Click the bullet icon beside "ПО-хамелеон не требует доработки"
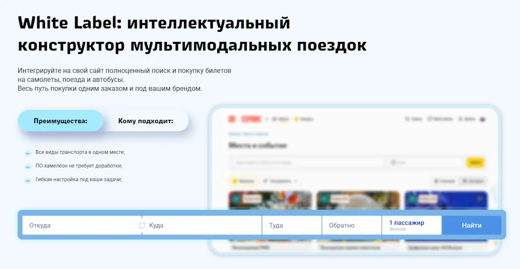Viewport: 520px width, 269px height. 28,166
